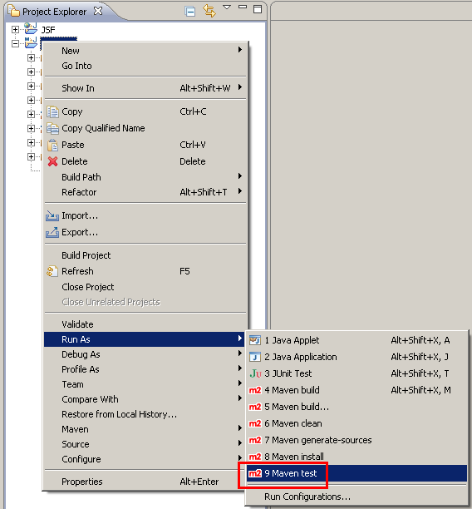
Task: Choose 2 Java Application launch option
Action: [356, 357]
